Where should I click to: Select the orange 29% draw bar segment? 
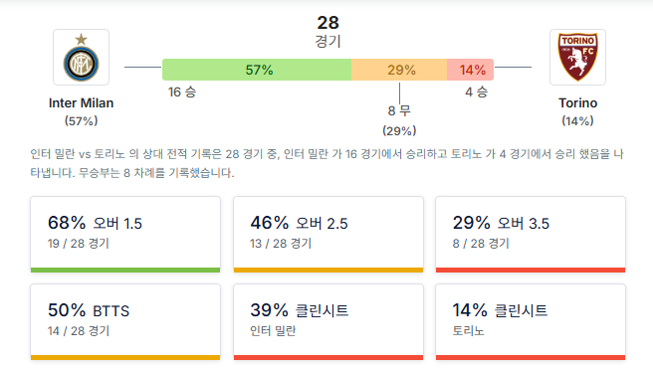(x=399, y=70)
